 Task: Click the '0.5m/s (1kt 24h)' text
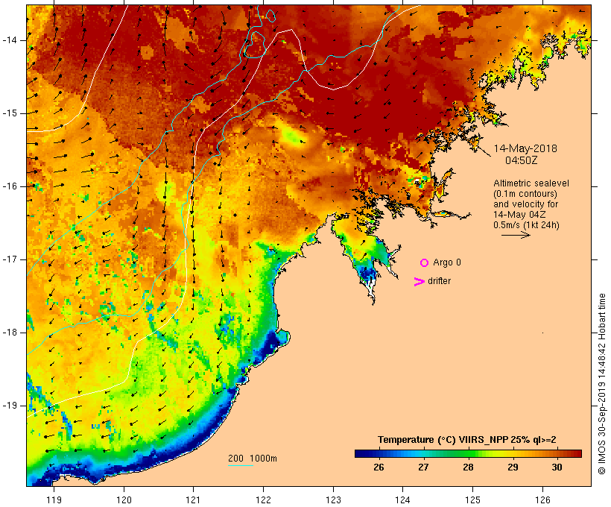point(526,225)
